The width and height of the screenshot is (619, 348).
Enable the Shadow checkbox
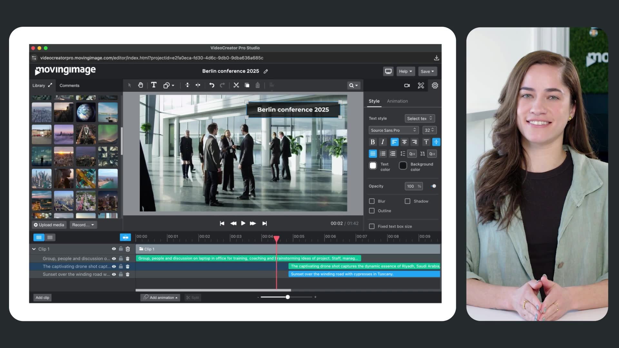click(x=408, y=201)
